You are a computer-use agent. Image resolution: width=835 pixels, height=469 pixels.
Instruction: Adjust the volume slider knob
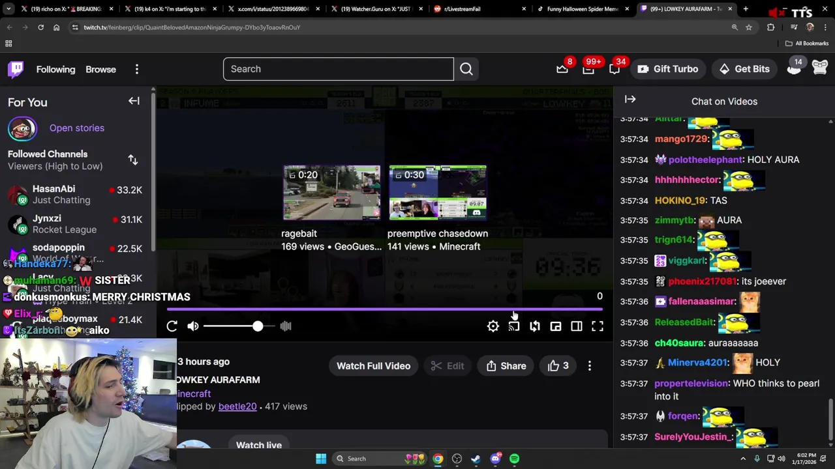(258, 326)
